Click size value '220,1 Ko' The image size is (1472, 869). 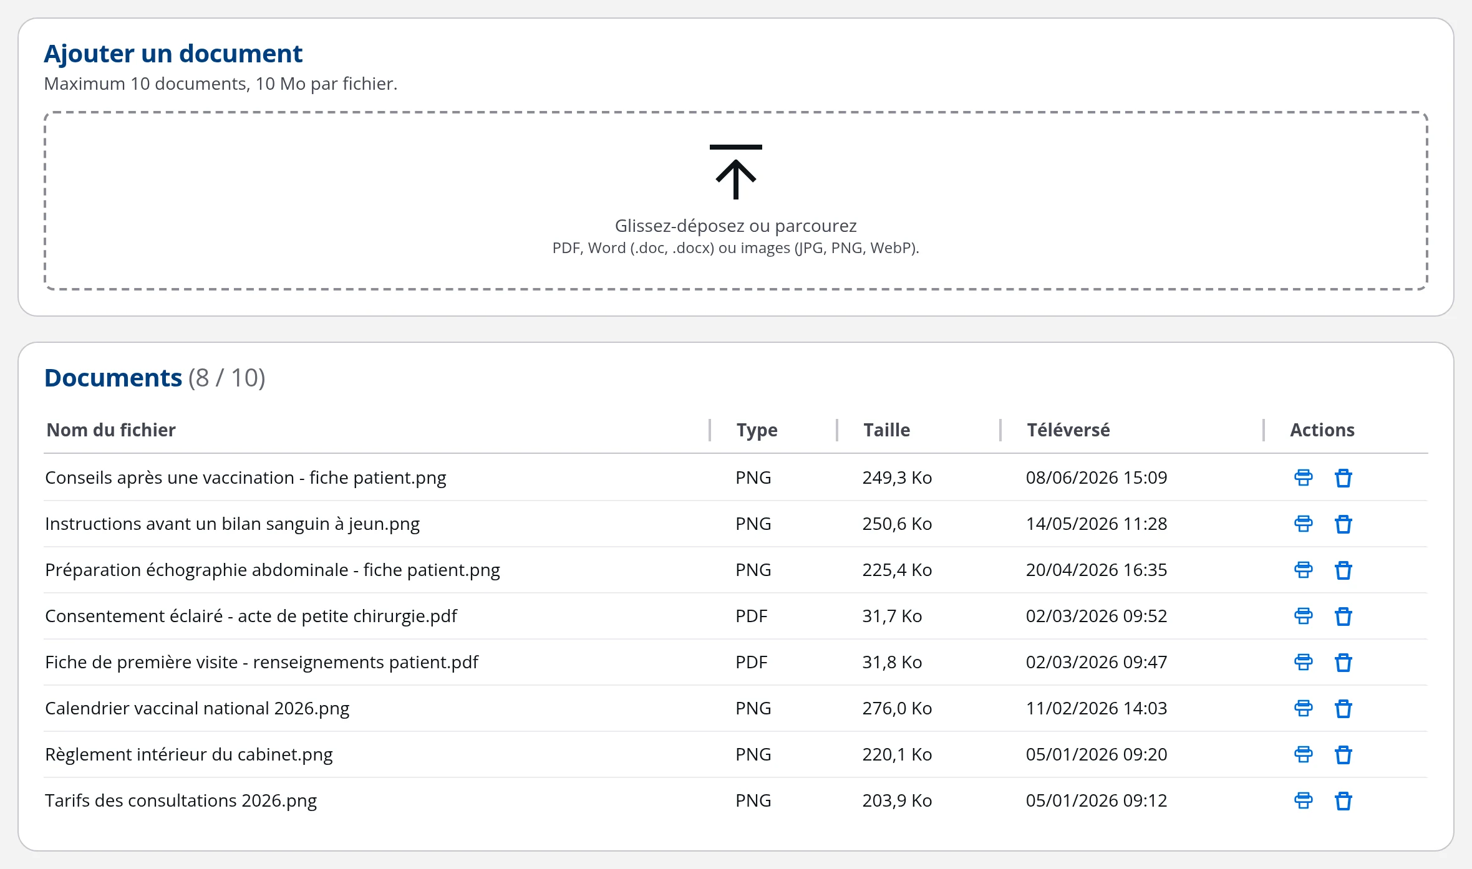(897, 754)
